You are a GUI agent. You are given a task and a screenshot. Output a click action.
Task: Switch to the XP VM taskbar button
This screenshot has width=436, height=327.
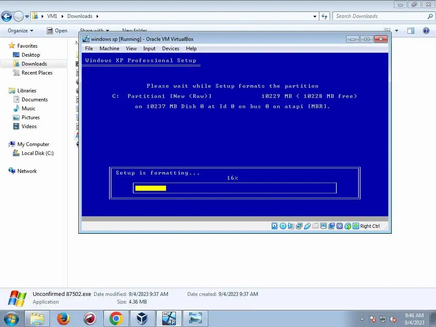tap(169, 319)
